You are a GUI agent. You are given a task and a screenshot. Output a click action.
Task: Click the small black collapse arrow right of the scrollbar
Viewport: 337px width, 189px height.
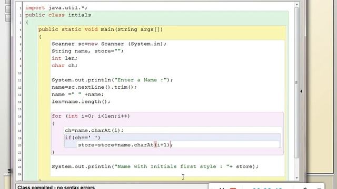point(301,91)
